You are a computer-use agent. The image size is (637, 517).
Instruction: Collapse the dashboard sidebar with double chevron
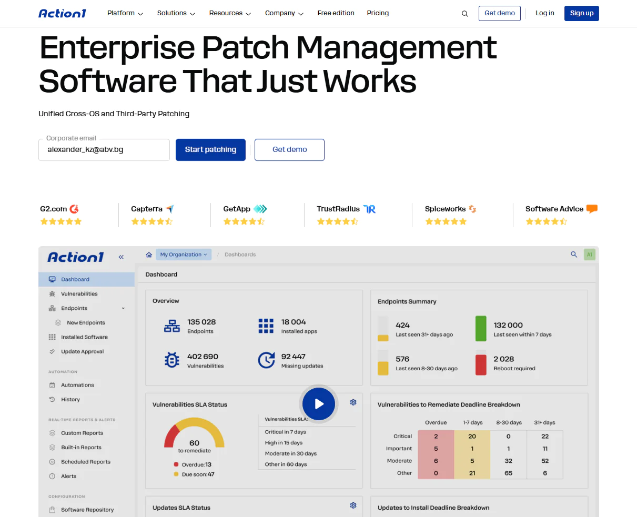coord(121,257)
